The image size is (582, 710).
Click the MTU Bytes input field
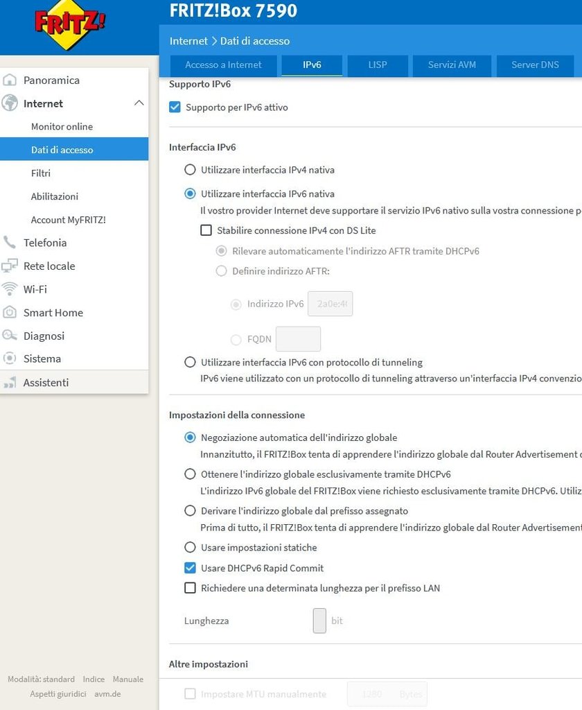tap(387, 694)
